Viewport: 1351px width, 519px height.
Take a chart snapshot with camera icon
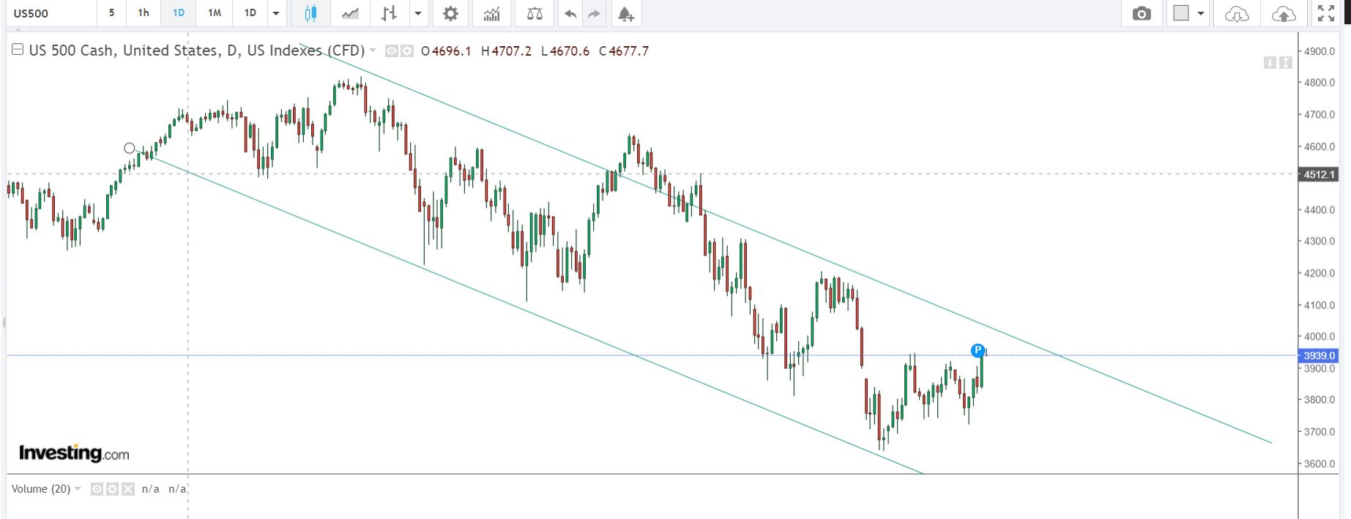[x=1142, y=13]
